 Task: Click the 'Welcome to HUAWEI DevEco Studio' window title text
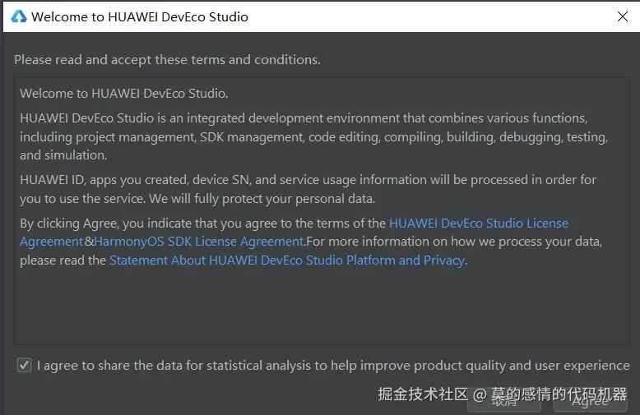click(139, 16)
